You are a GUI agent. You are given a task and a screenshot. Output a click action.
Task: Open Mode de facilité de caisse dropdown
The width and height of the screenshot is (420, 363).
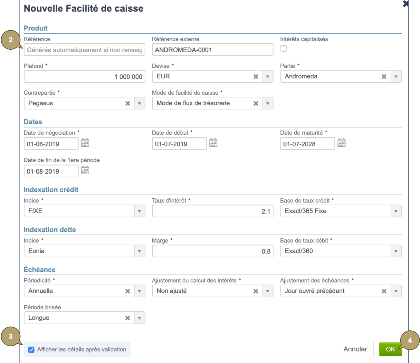268,104
